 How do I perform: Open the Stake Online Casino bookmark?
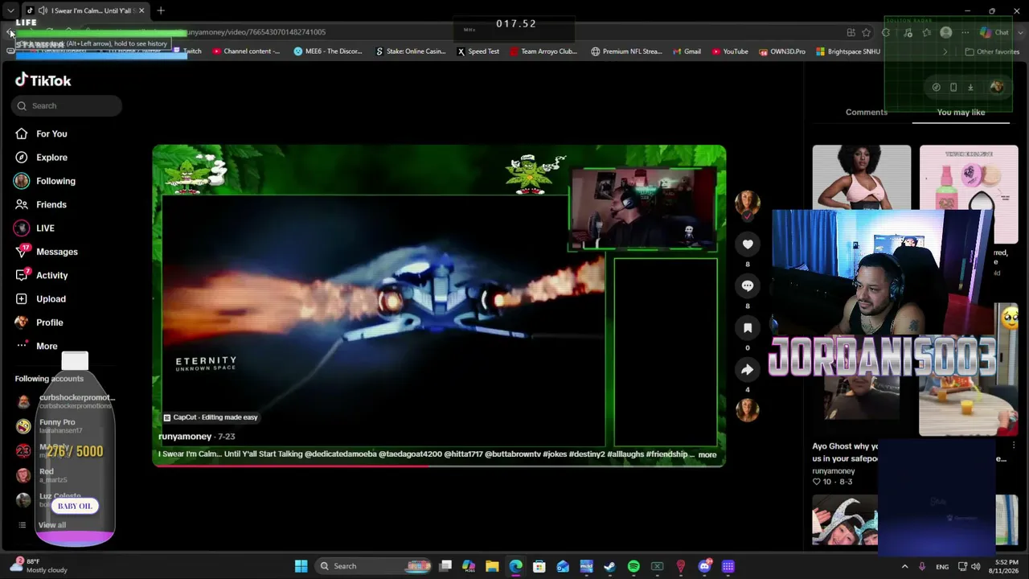click(x=410, y=51)
